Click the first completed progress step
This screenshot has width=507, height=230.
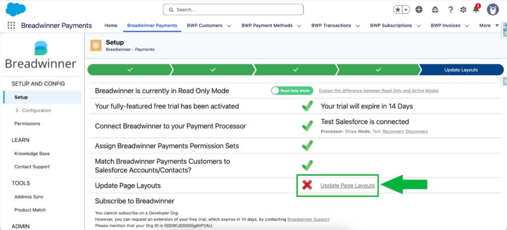coord(130,70)
